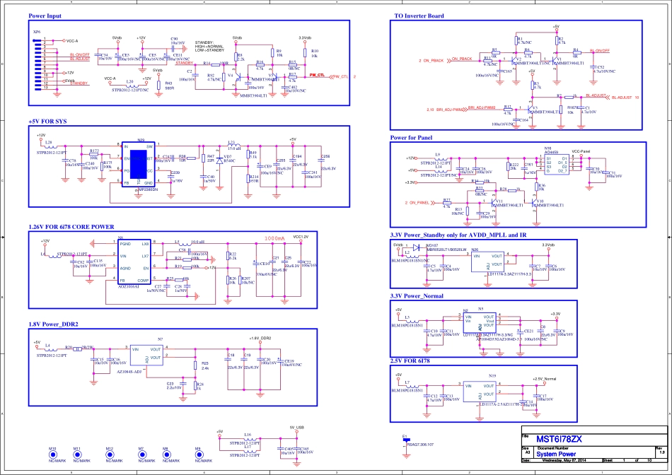
Task: Click the MST6I78ZX title block field
Action: coord(559,438)
